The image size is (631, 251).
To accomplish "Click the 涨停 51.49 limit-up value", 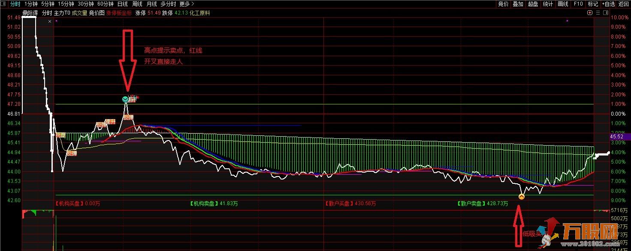I will click(148, 13).
